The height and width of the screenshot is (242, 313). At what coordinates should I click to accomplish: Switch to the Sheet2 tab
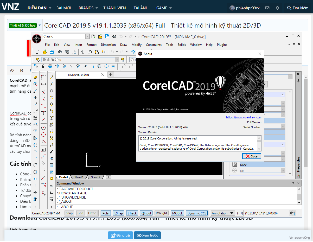coord(95,177)
